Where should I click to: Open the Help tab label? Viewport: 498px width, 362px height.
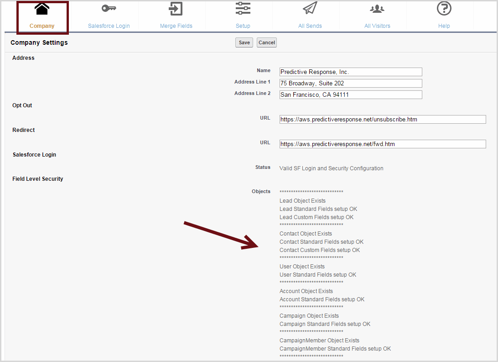[x=444, y=26]
